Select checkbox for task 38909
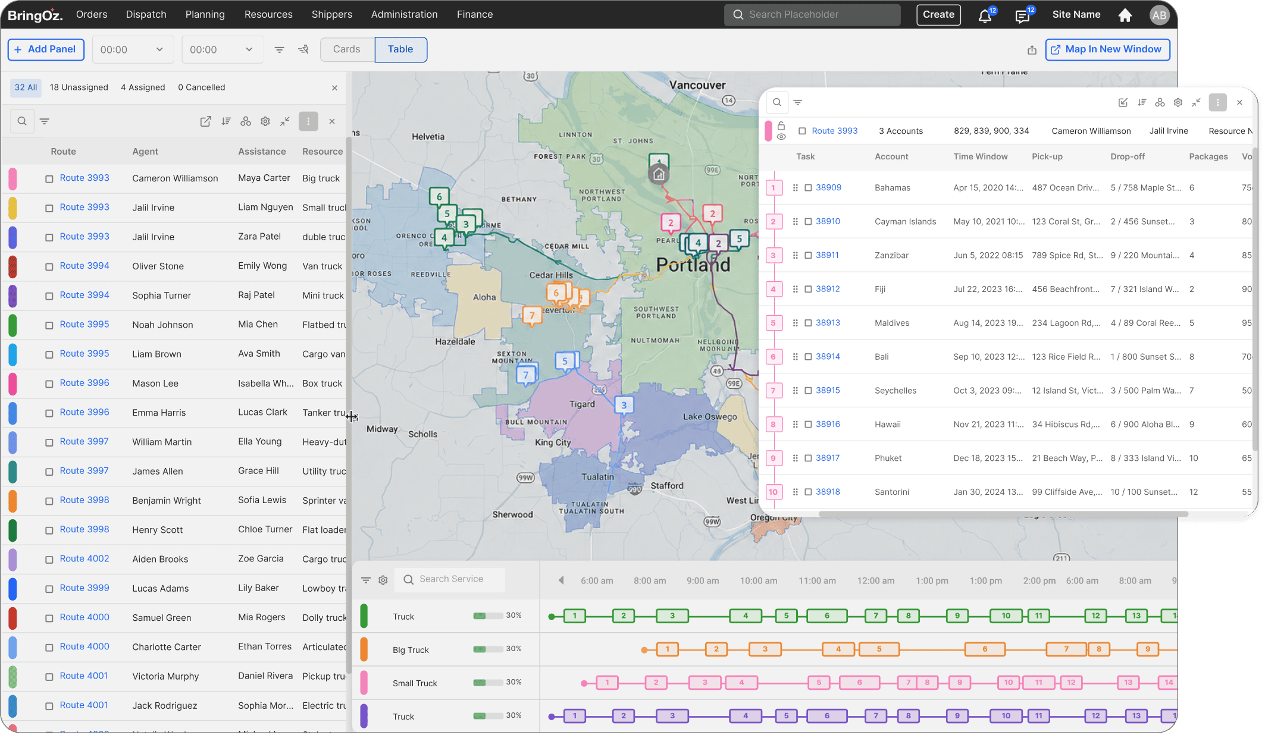The height and width of the screenshot is (735, 1265). (x=808, y=188)
